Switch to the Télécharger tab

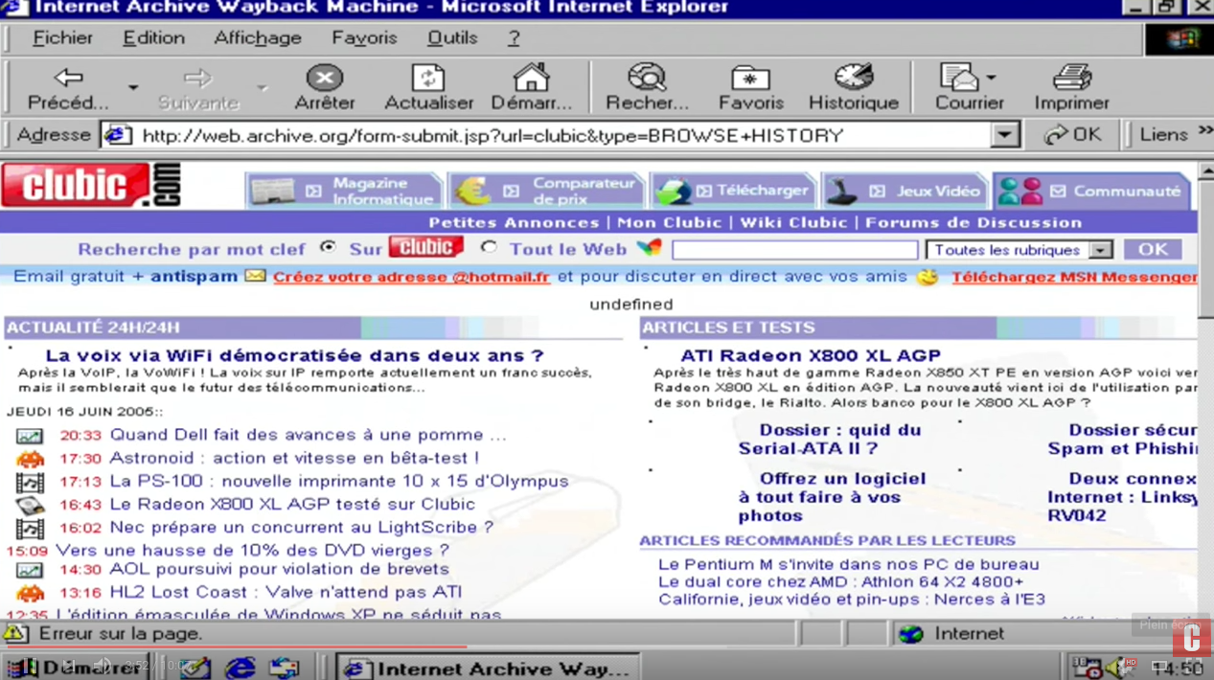(x=733, y=191)
